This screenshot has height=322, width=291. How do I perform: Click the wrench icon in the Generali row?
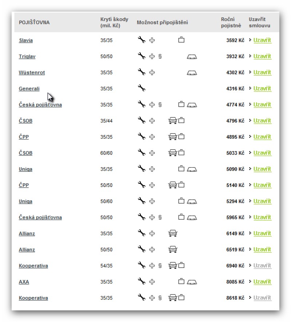(141, 89)
